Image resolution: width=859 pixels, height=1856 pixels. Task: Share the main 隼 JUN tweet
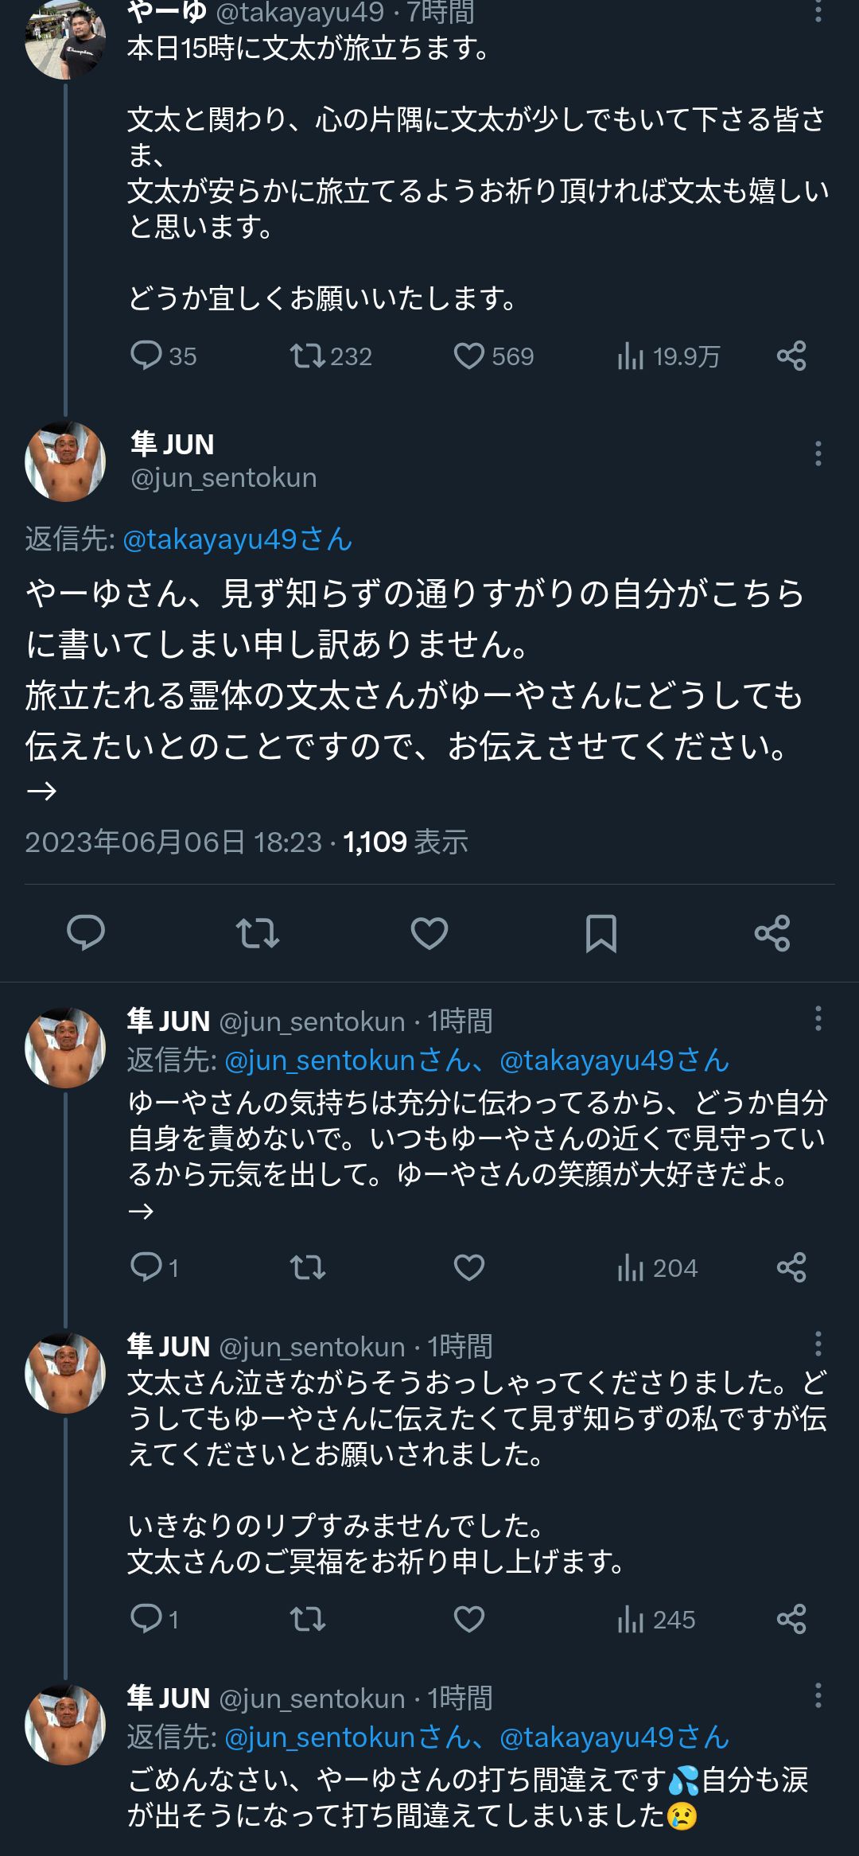pos(772,933)
